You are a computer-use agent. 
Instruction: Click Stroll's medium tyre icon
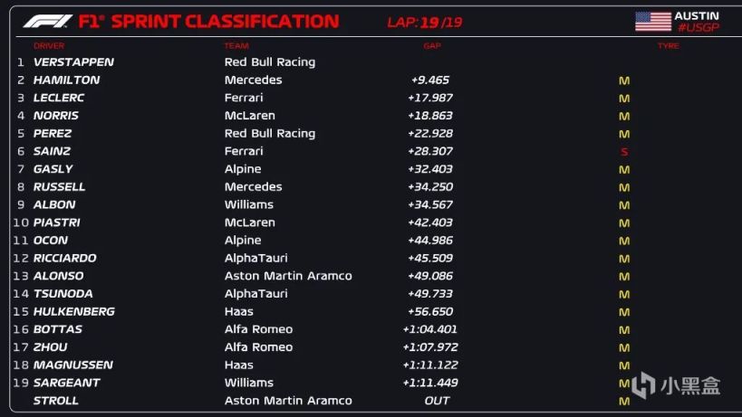coord(624,402)
